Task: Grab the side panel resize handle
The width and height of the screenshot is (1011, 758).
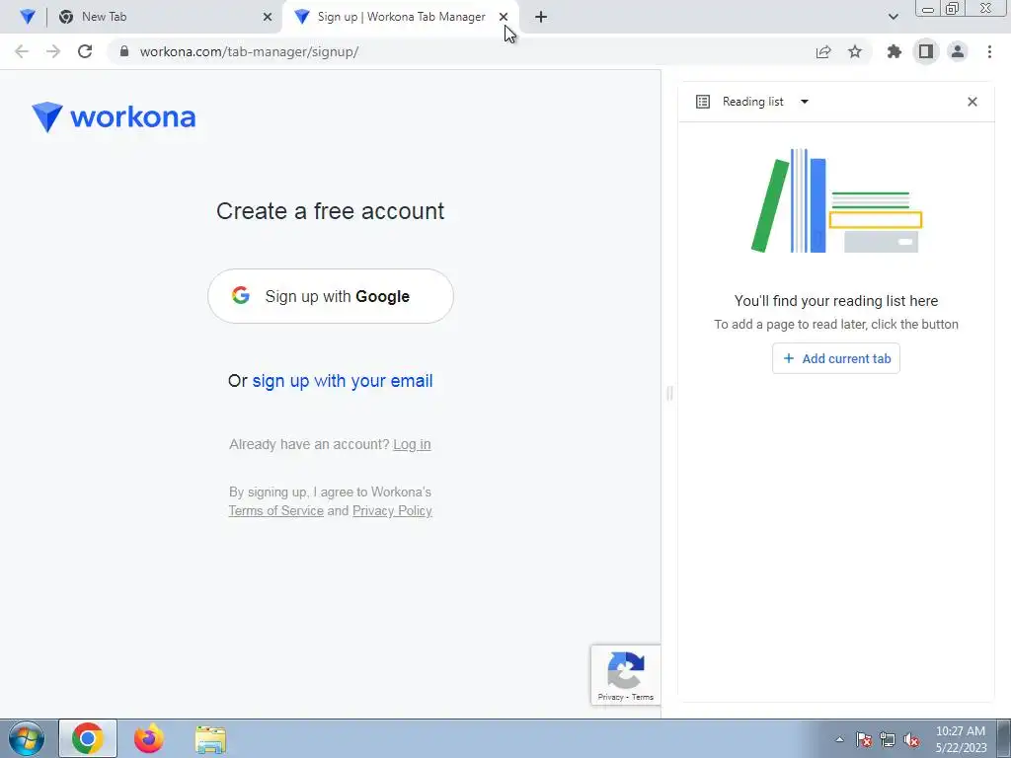Action: [x=669, y=393]
